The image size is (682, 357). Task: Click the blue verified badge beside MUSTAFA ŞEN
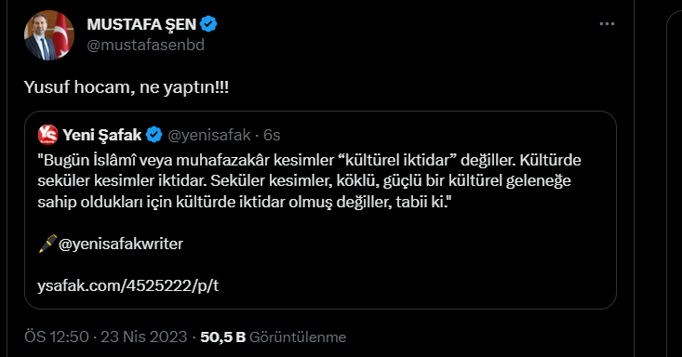[208, 24]
